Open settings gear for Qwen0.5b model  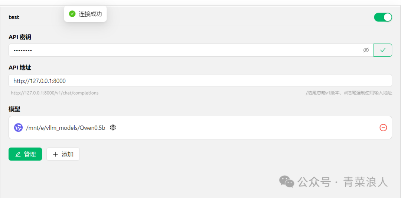(x=113, y=128)
